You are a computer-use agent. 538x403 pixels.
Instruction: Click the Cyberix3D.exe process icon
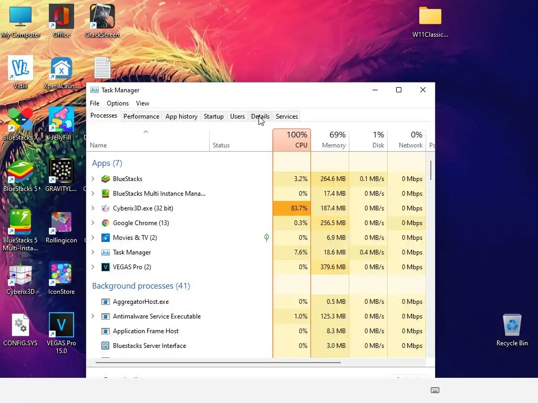point(105,208)
